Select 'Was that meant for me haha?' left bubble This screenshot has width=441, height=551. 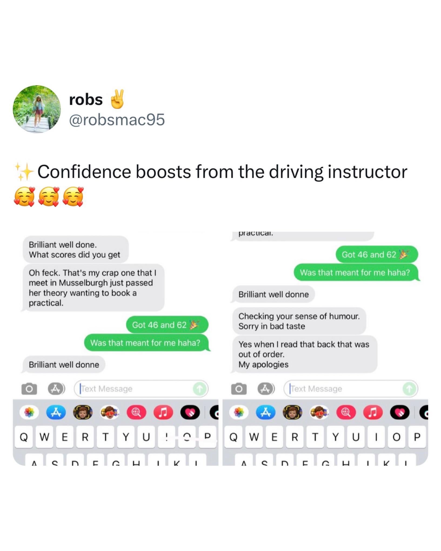146,343
